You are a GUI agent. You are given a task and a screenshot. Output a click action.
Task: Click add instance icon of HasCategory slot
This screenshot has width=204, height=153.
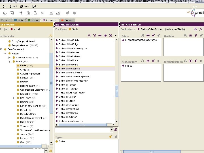(153, 61)
